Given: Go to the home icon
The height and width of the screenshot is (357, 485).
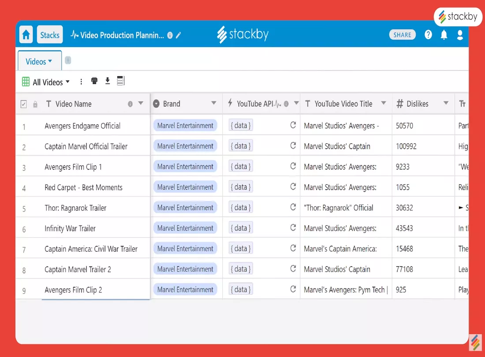Looking at the screenshot, I should click(26, 35).
